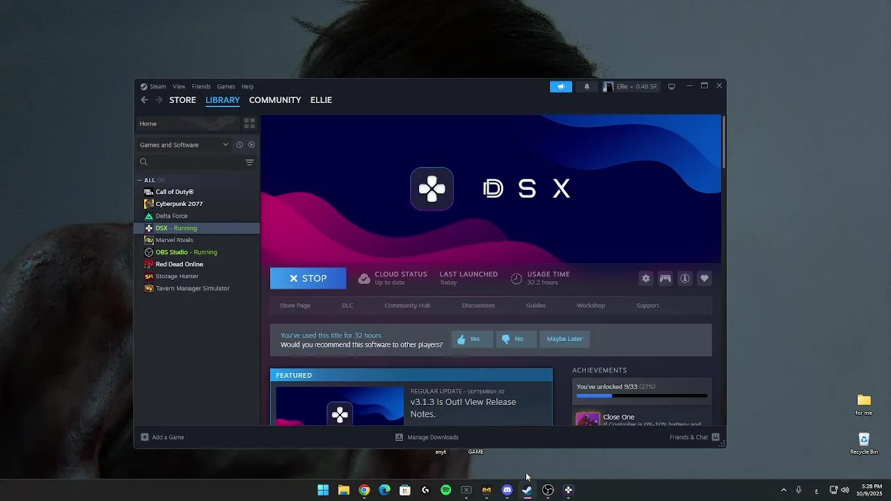Open the Recycle Bin on desktop
The image size is (891, 501).
[x=864, y=443]
